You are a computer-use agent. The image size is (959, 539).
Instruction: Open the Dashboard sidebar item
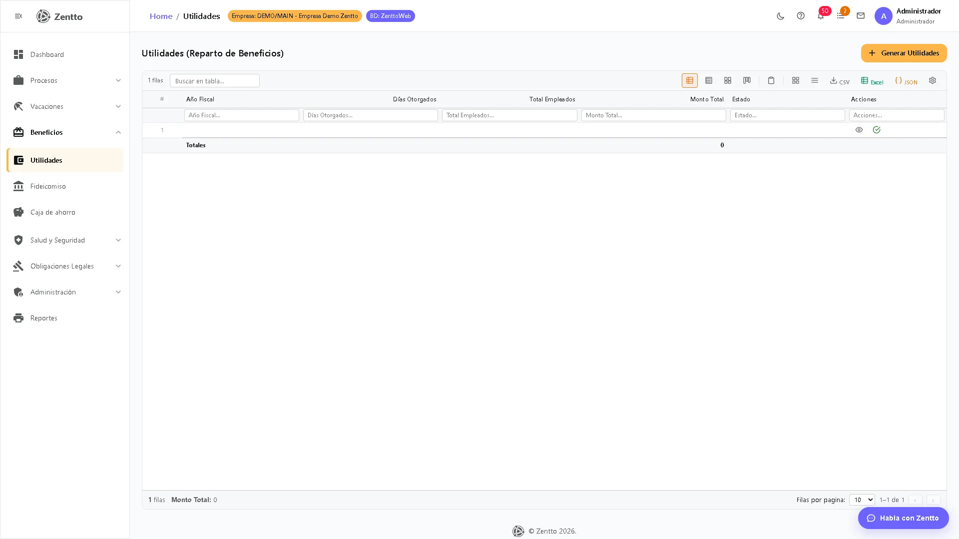tap(65, 54)
